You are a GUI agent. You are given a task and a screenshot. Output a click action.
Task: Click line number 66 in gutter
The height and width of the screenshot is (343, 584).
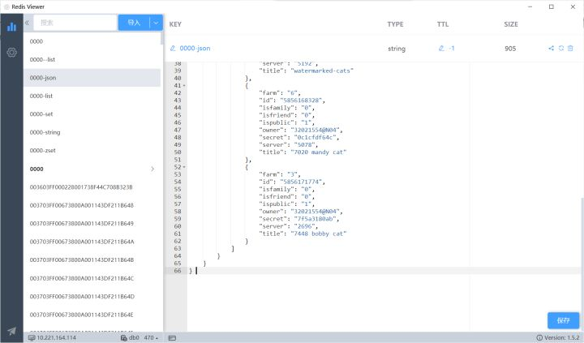[x=178, y=271]
